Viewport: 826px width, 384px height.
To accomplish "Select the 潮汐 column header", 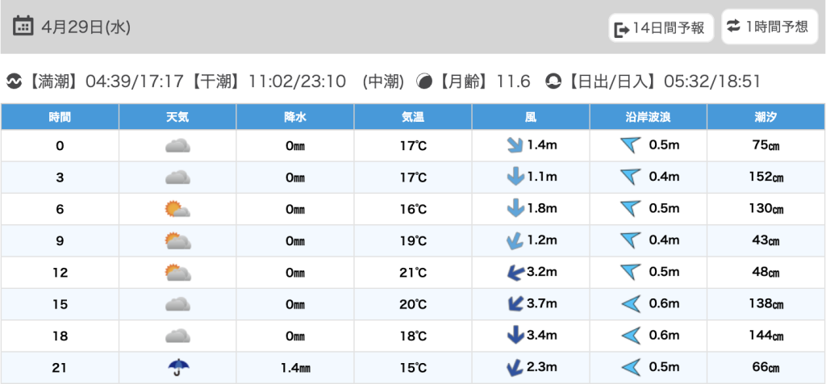I will click(766, 117).
